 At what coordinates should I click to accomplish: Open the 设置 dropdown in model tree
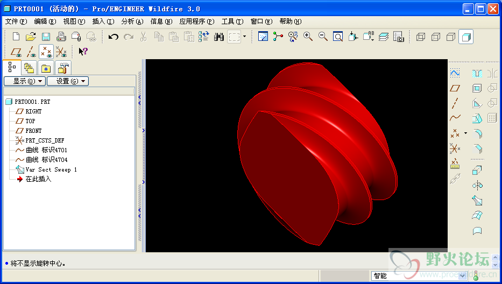[x=68, y=81]
